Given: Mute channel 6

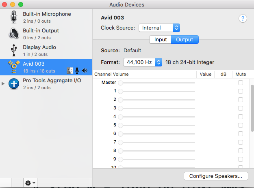Looking at the screenshot, I should (241, 134).
